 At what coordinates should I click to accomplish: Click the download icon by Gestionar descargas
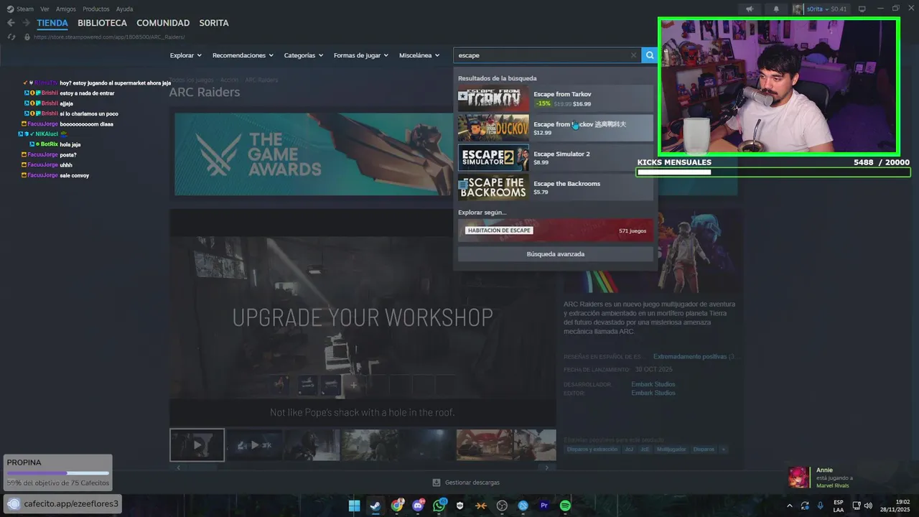436,483
